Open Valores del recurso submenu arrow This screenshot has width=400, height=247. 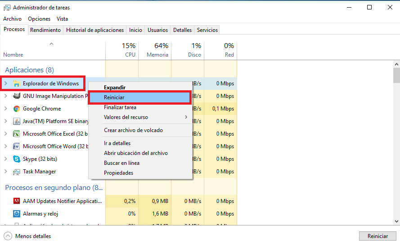tap(186, 117)
